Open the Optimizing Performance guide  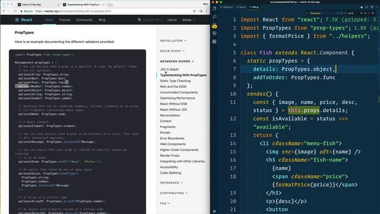(x=178, y=98)
